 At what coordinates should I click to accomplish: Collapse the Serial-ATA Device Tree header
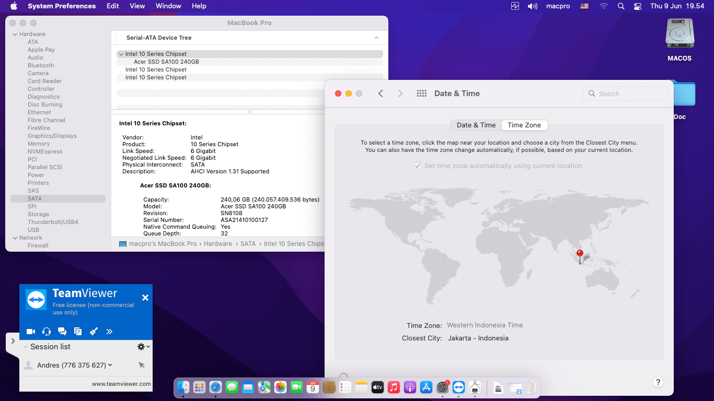coord(376,38)
